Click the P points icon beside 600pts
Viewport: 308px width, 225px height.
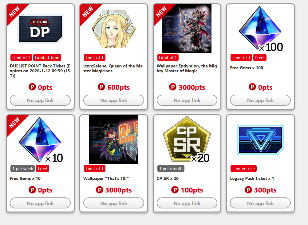coord(101,87)
